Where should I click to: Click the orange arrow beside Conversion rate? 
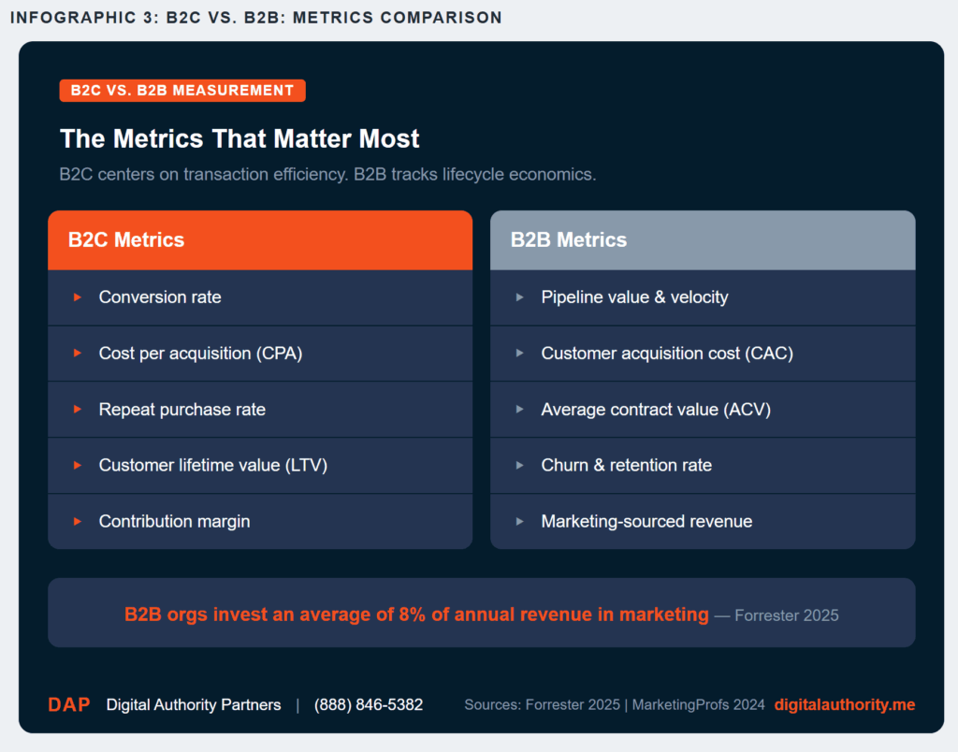click(x=78, y=297)
